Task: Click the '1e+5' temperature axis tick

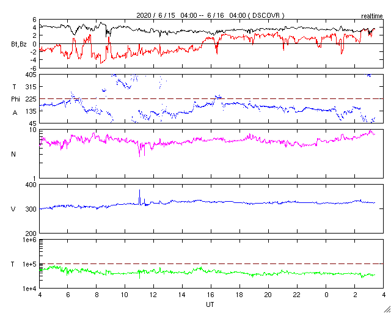Action: 30,264
